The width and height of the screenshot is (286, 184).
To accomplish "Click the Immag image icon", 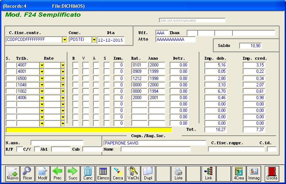I will pyautogui.click(x=254, y=174).
